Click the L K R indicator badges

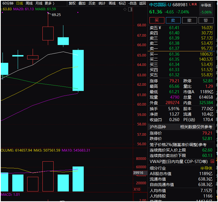pos(193,4)
